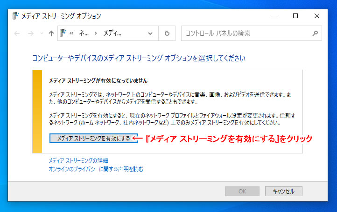This screenshot has height=212, width=337.
Task: Focus the コントロール パネルの検索 field
Action: tap(245, 33)
